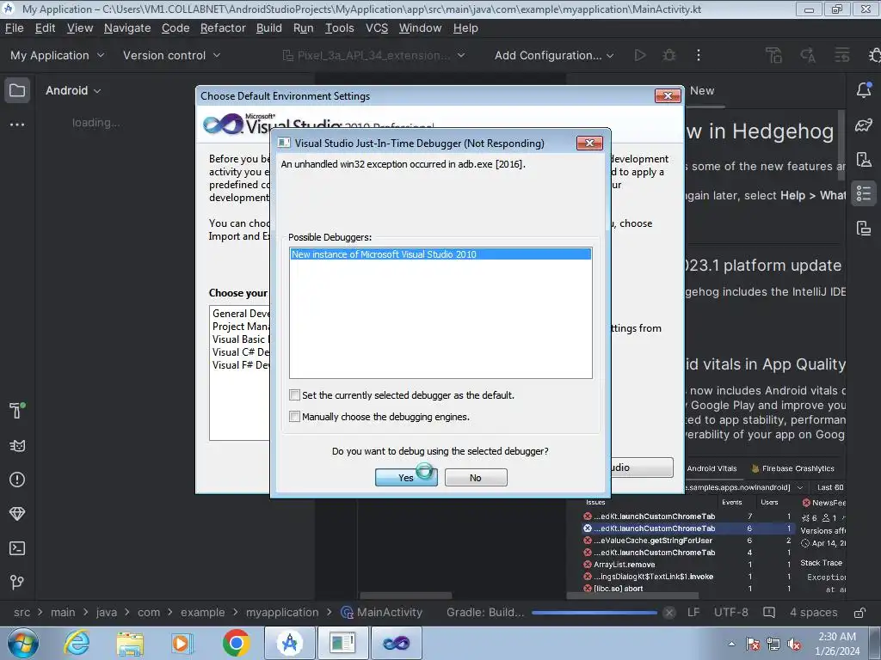Open the Logcat cat icon

coord(17,446)
